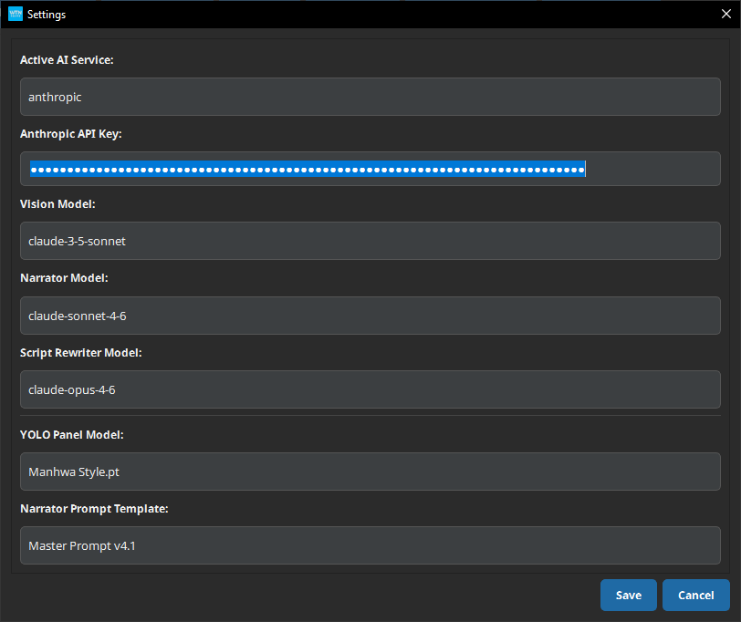This screenshot has height=622, width=741.
Task: Click the separator line above YOLO Panel Model
Action: [x=370, y=416]
